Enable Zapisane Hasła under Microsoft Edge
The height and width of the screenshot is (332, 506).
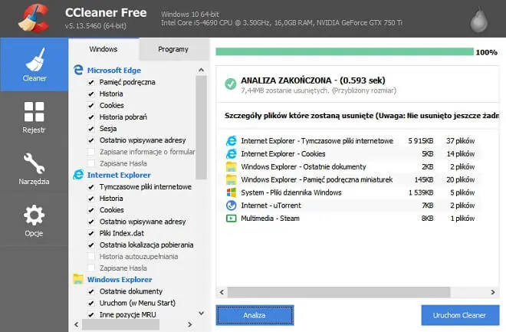91,163
